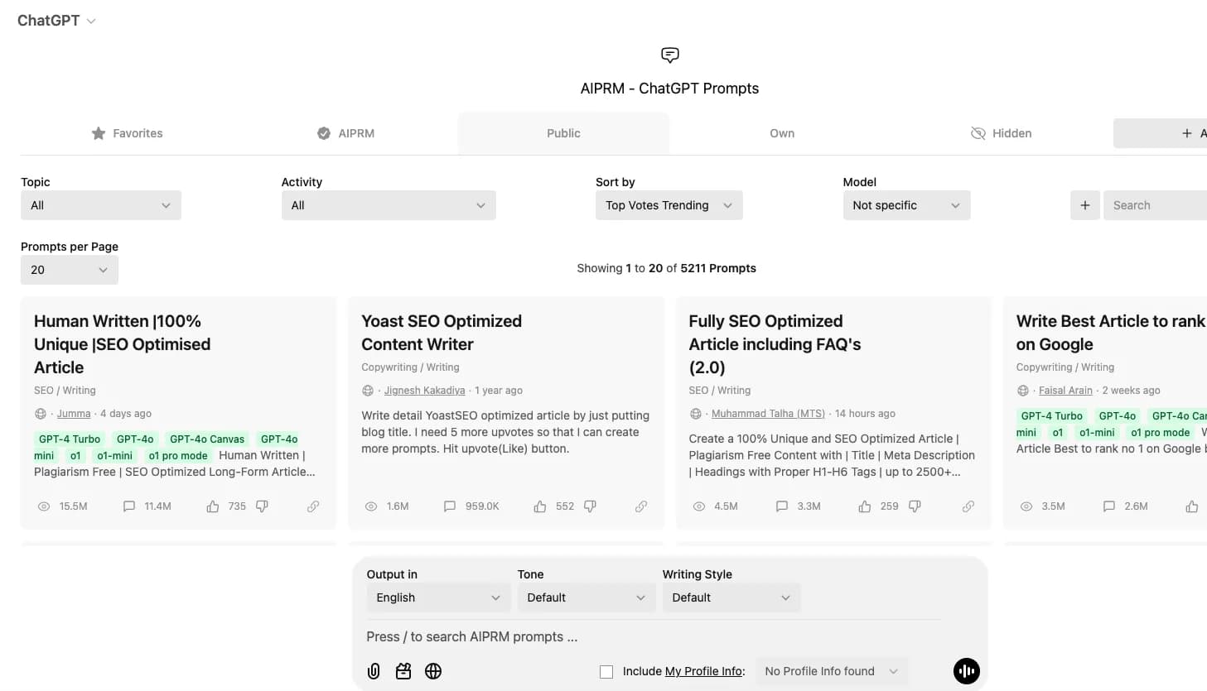This screenshot has height=691, width=1207.
Task: Click the web search globe icon
Action: tap(433, 671)
